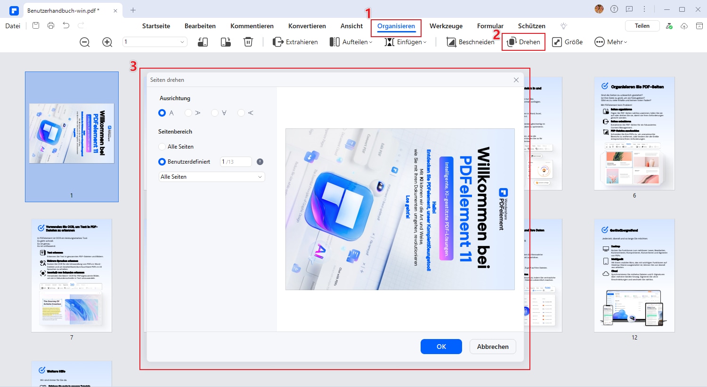The image size is (707, 387).
Task: Click the zoom in magnifier icon
Action: click(107, 42)
